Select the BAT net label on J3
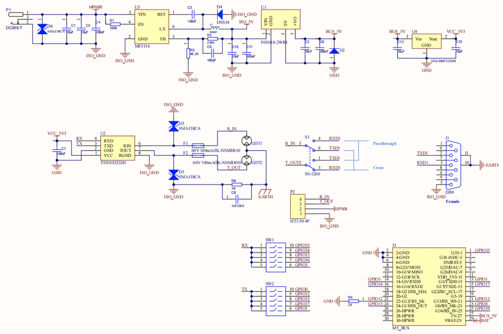 coord(485,320)
